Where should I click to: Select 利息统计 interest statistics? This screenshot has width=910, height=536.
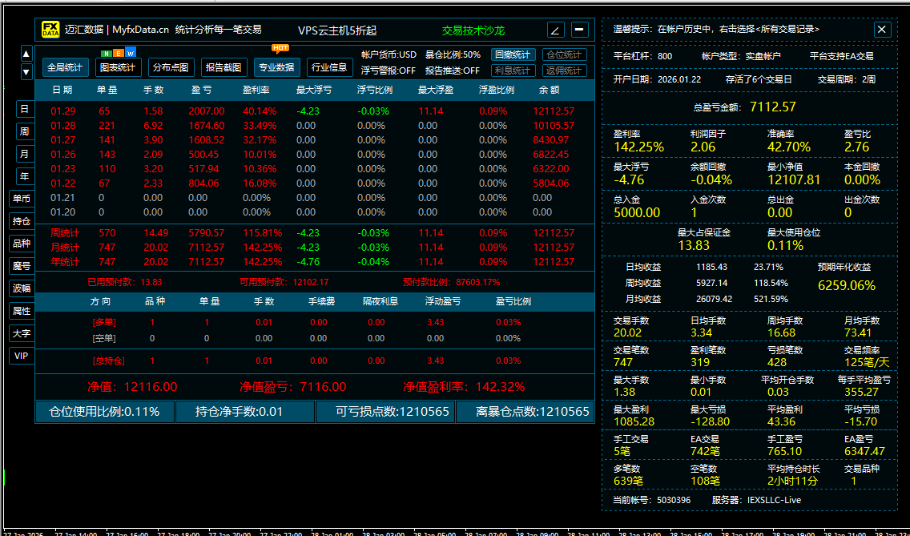(513, 71)
